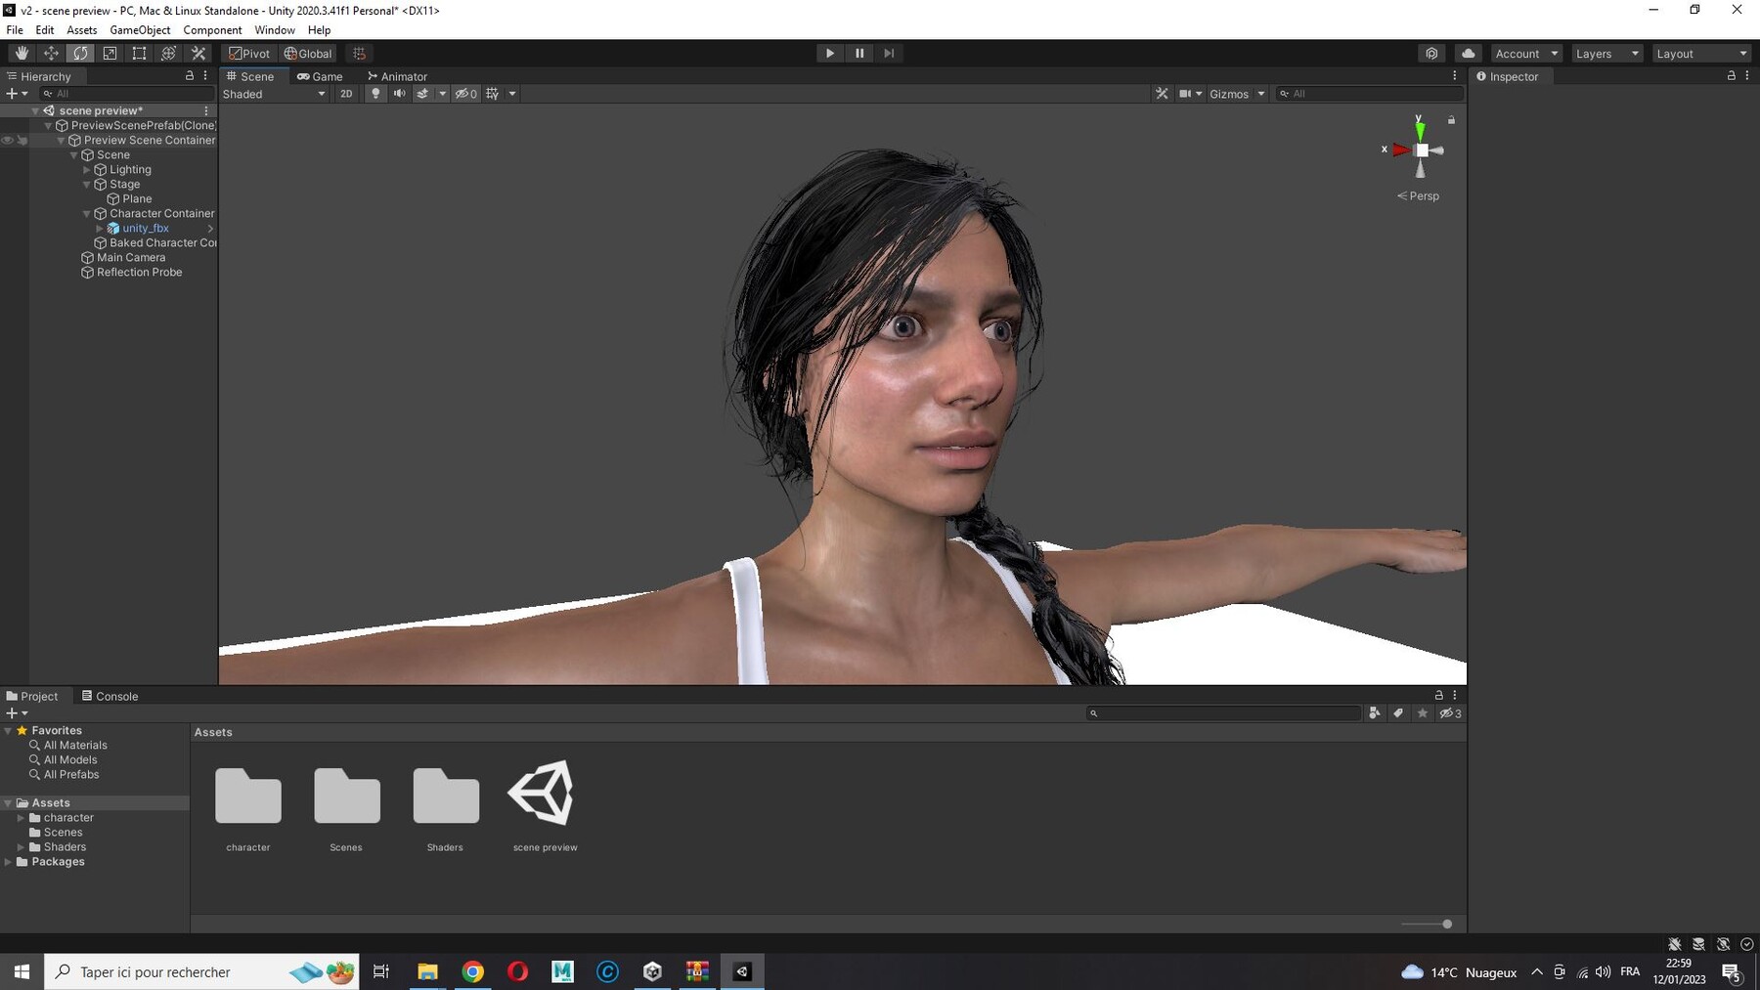Image resolution: width=1760 pixels, height=990 pixels.
Task: Open the Gizmos dropdown
Action: click(1237, 94)
